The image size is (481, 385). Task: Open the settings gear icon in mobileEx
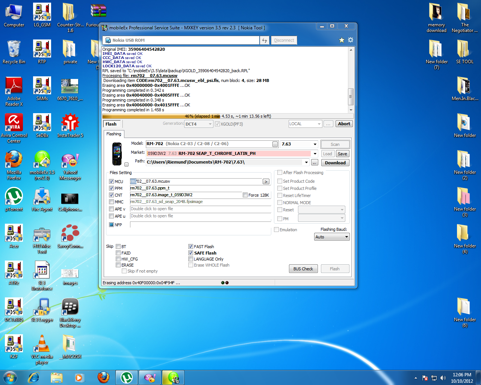point(351,40)
